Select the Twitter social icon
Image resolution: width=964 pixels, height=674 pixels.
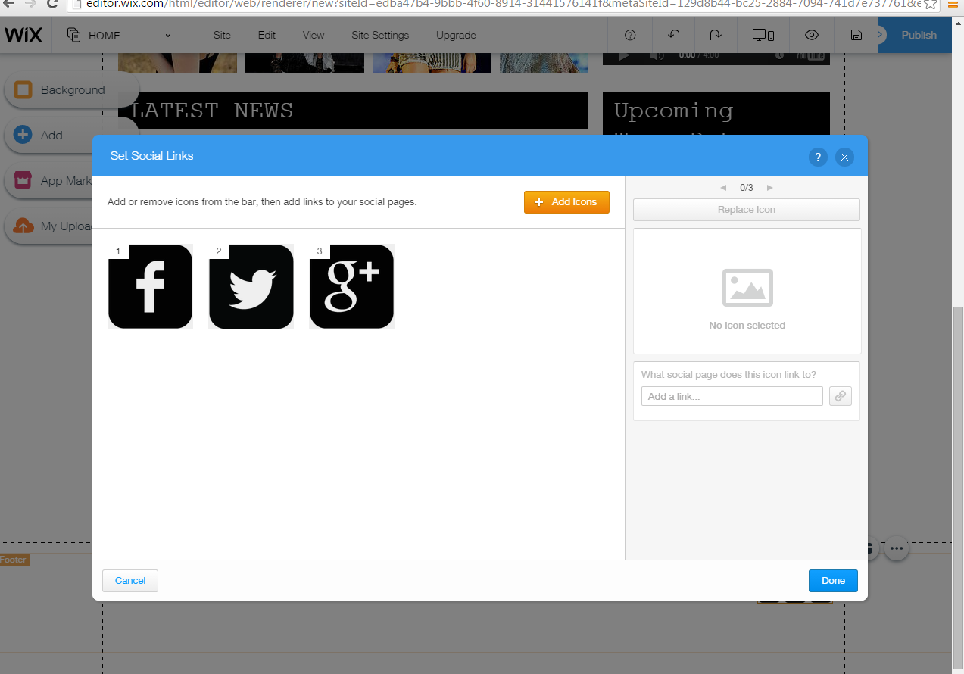(x=251, y=287)
